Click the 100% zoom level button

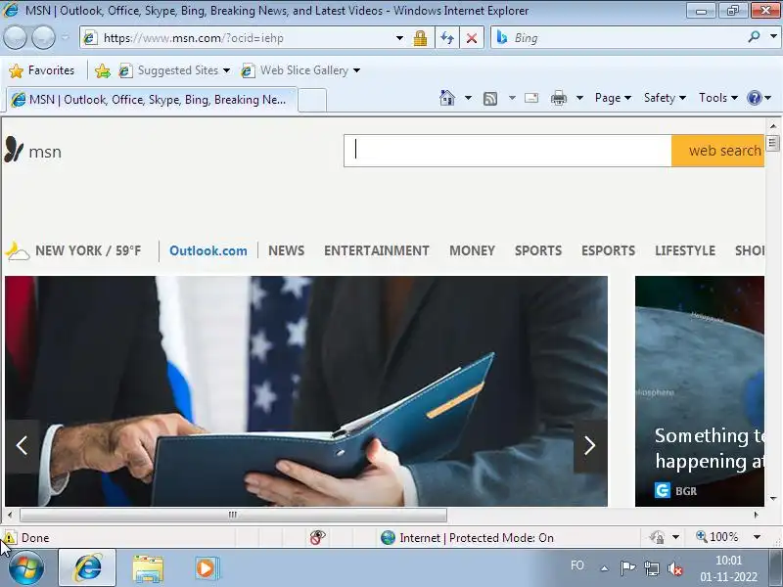tap(717, 537)
